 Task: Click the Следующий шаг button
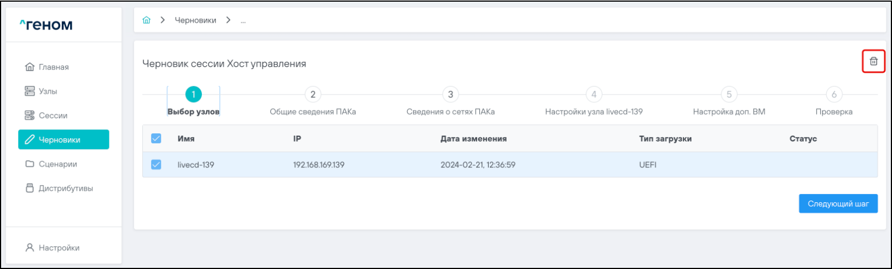point(838,203)
